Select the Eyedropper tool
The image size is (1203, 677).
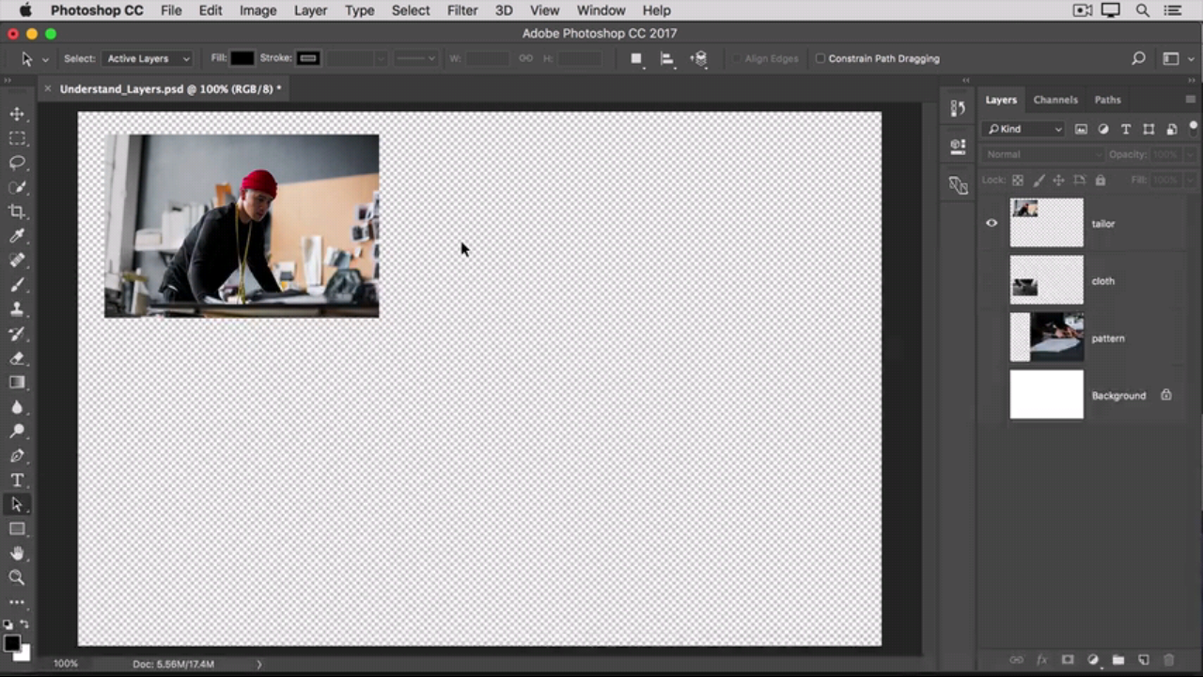[x=17, y=236]
